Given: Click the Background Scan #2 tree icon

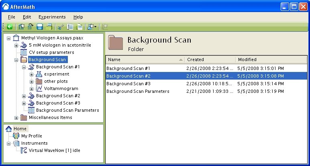Looking at the screenshot, I should 31,96.
